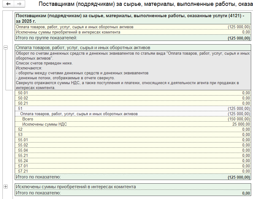Select the account 51 row label

coord(21,109)
